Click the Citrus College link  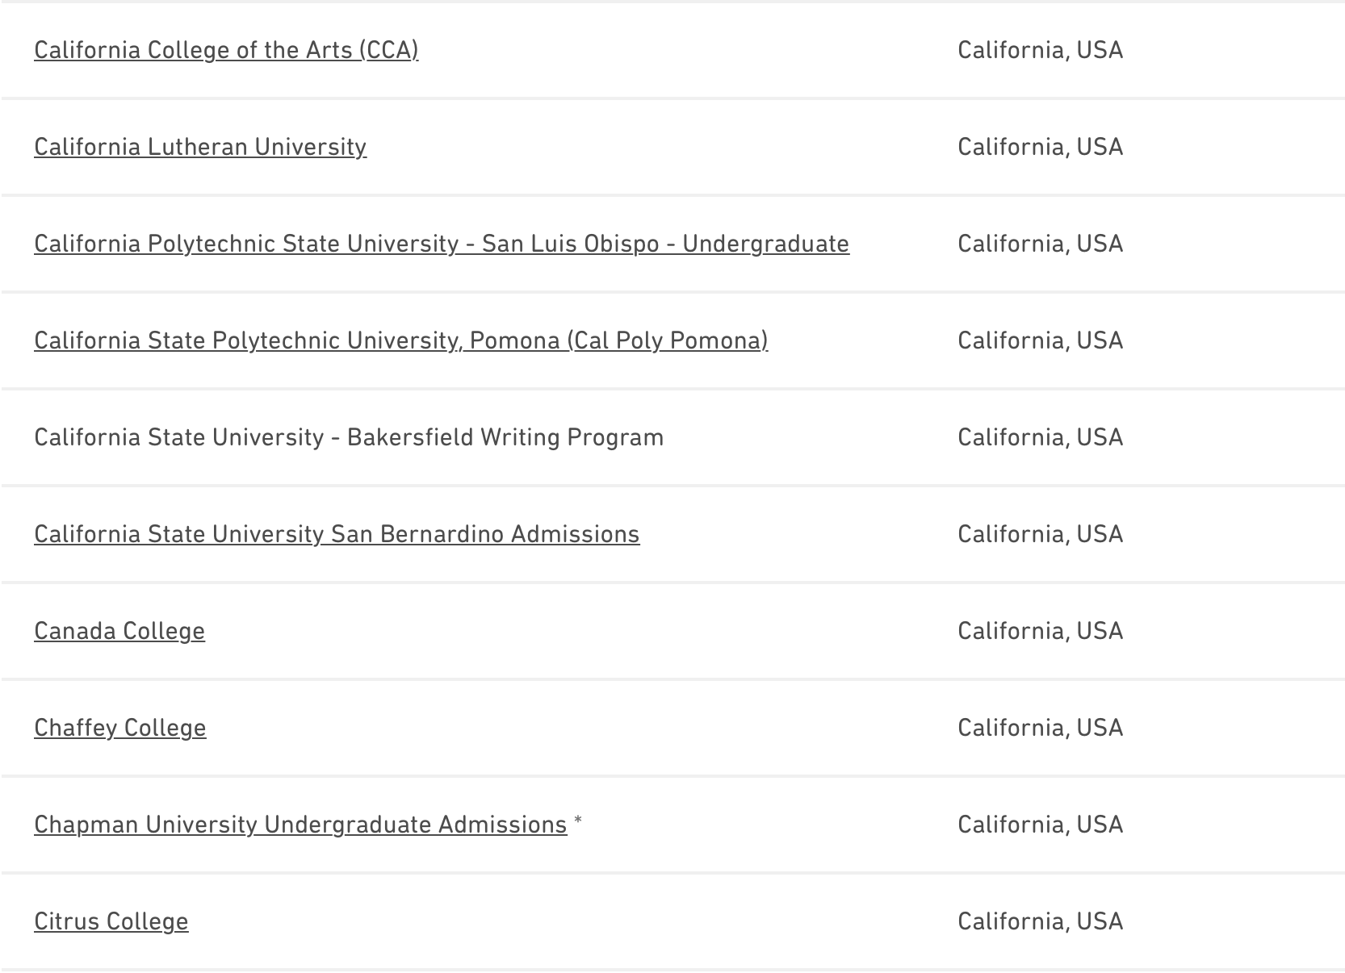(111, 921)
